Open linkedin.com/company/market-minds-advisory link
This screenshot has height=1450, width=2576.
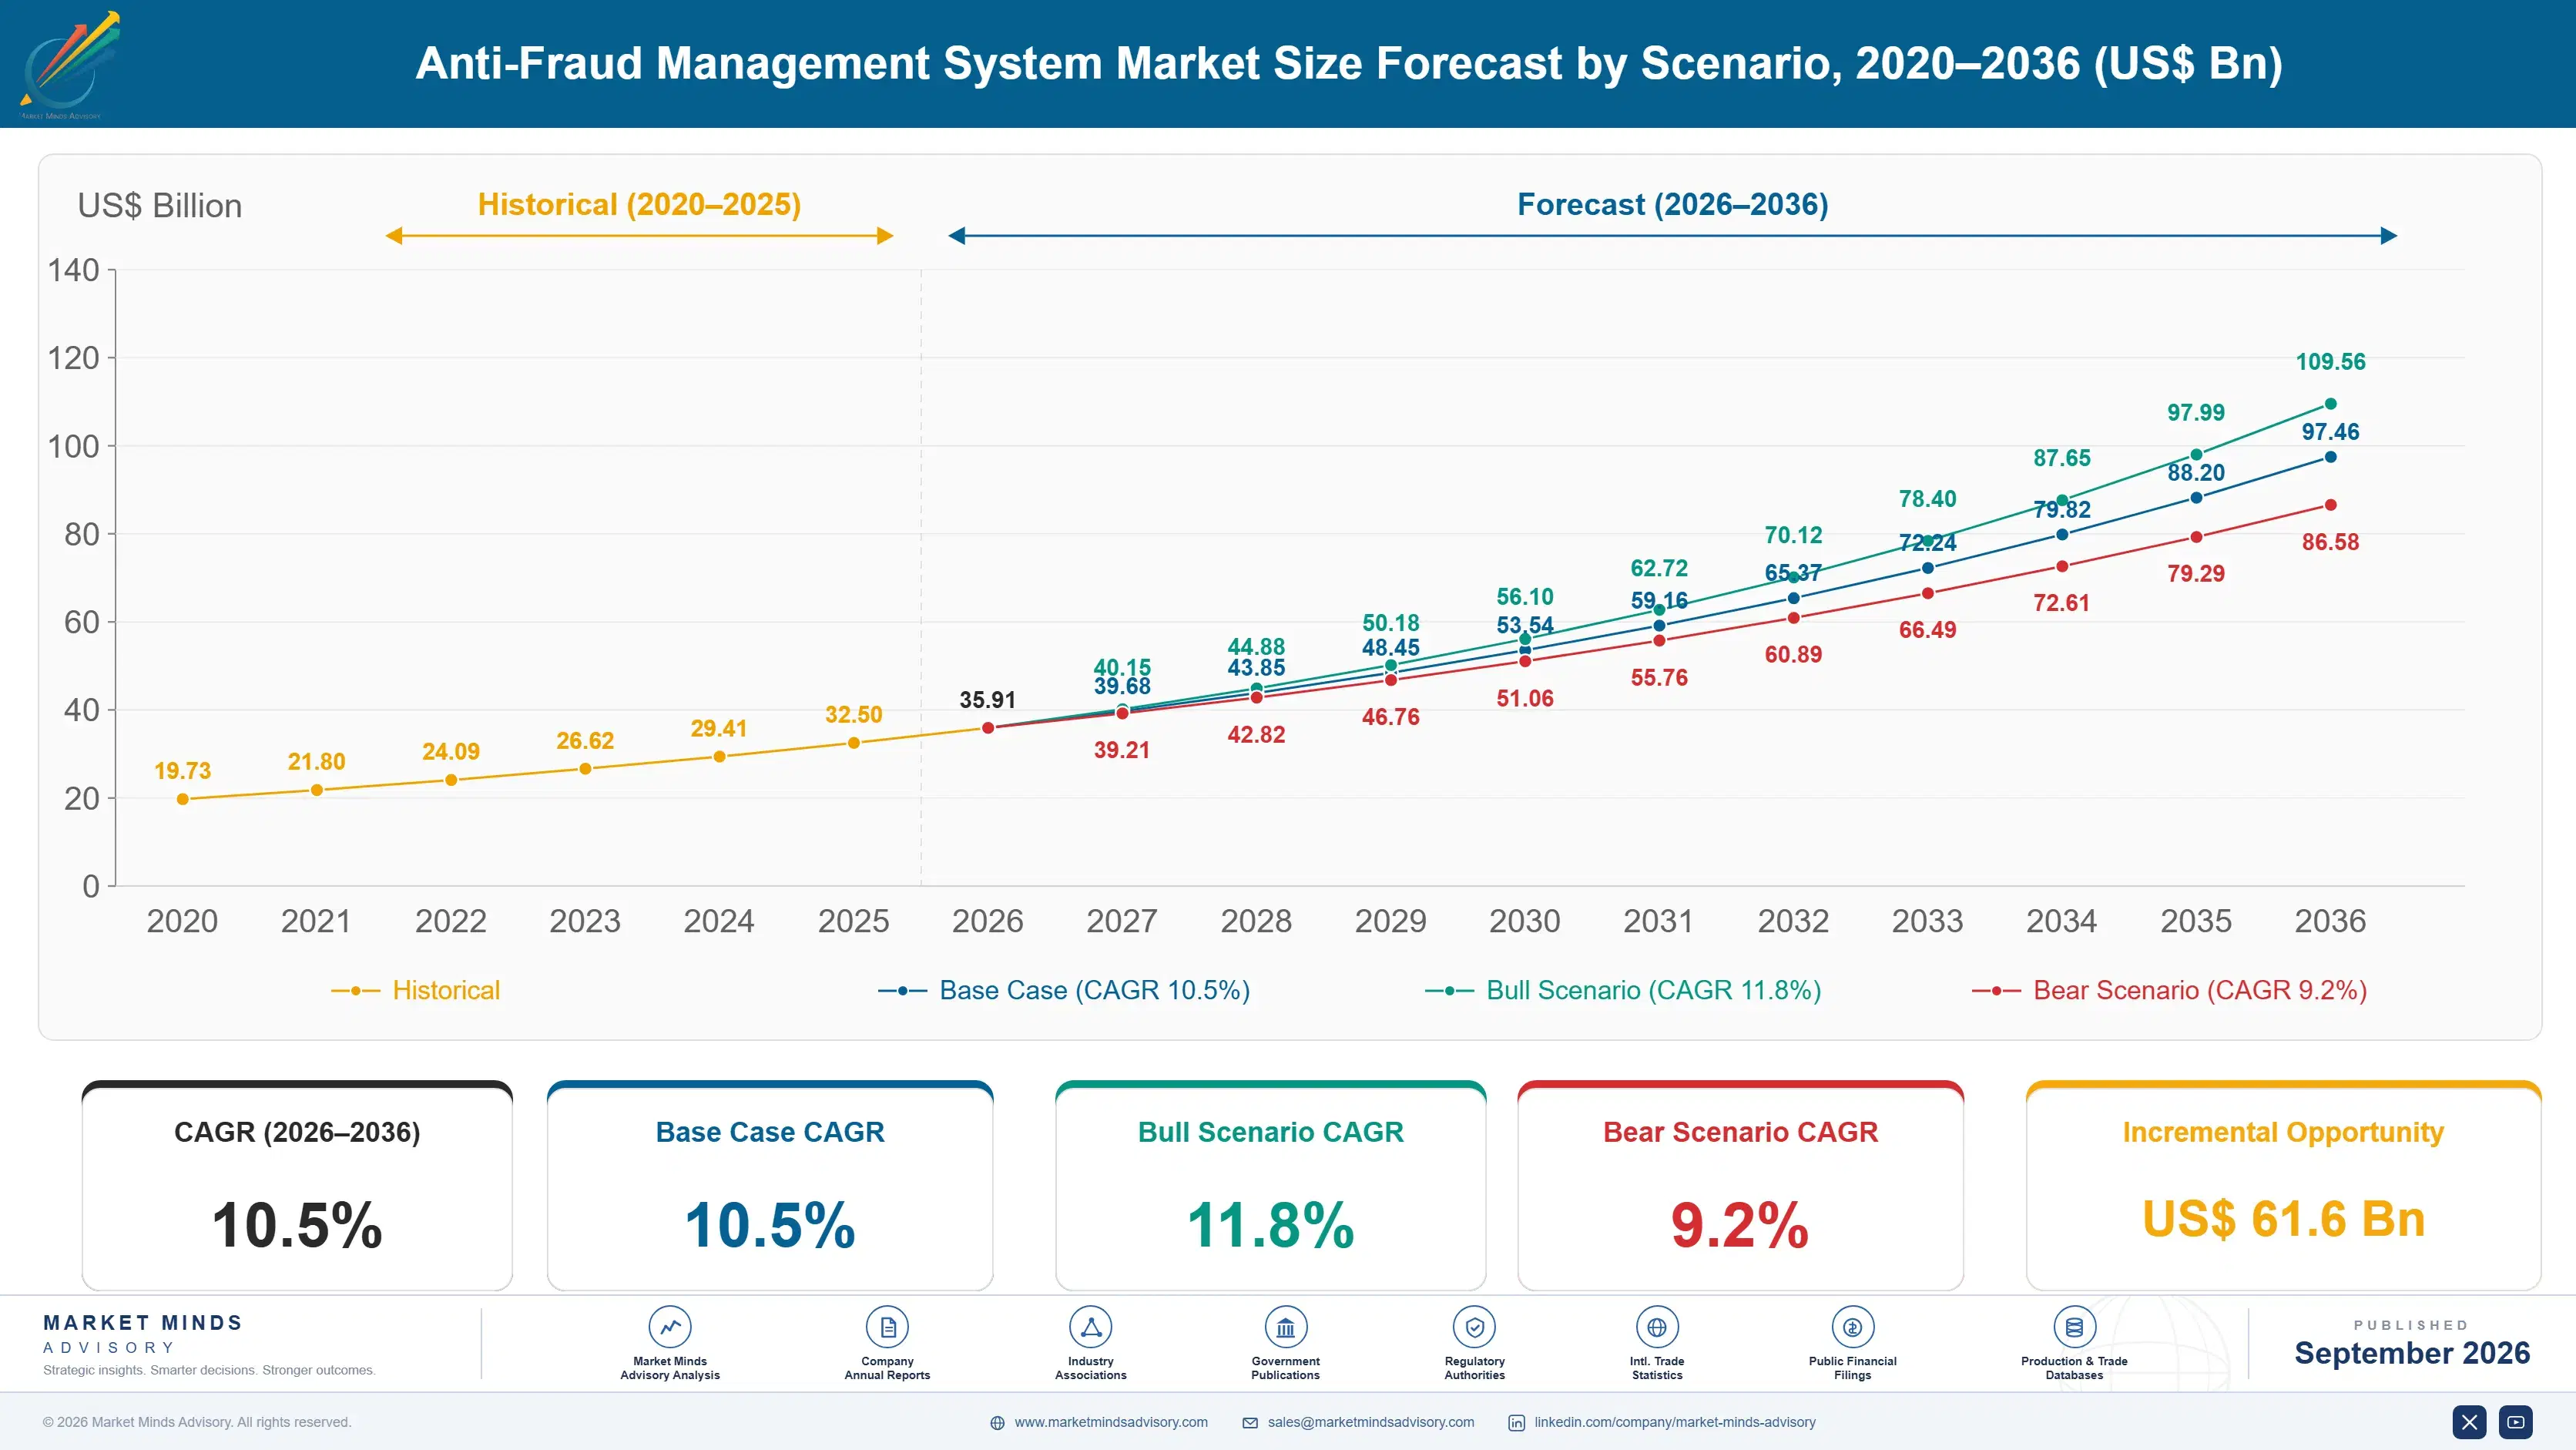1675,1422
